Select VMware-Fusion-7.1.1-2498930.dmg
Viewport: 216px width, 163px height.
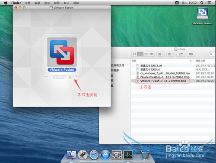tap(163, 81)
